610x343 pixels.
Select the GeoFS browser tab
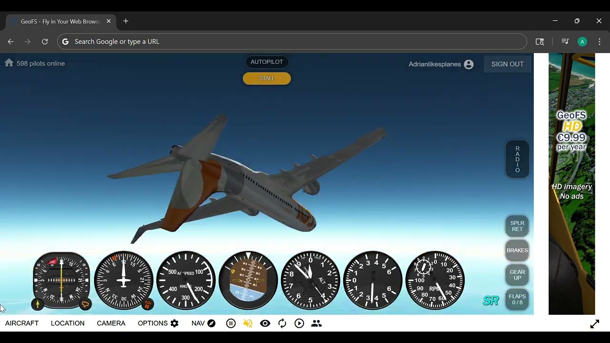click(60, 21)
